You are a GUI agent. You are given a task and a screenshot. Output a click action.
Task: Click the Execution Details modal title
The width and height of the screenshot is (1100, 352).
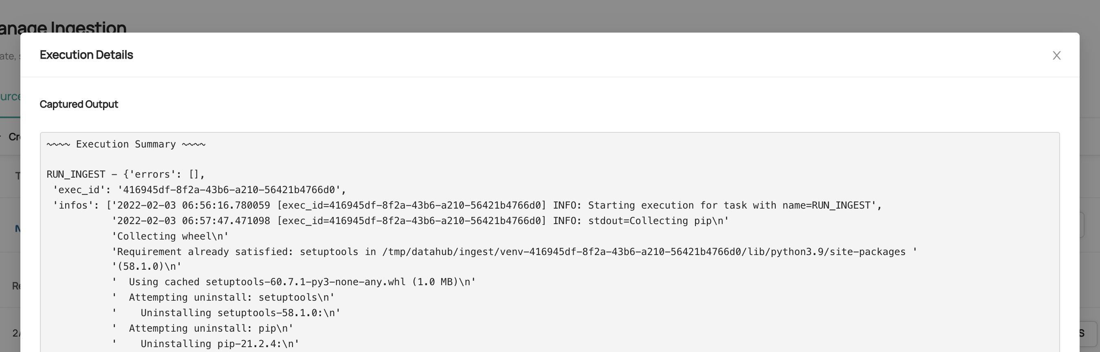click(x=86, y=55)
